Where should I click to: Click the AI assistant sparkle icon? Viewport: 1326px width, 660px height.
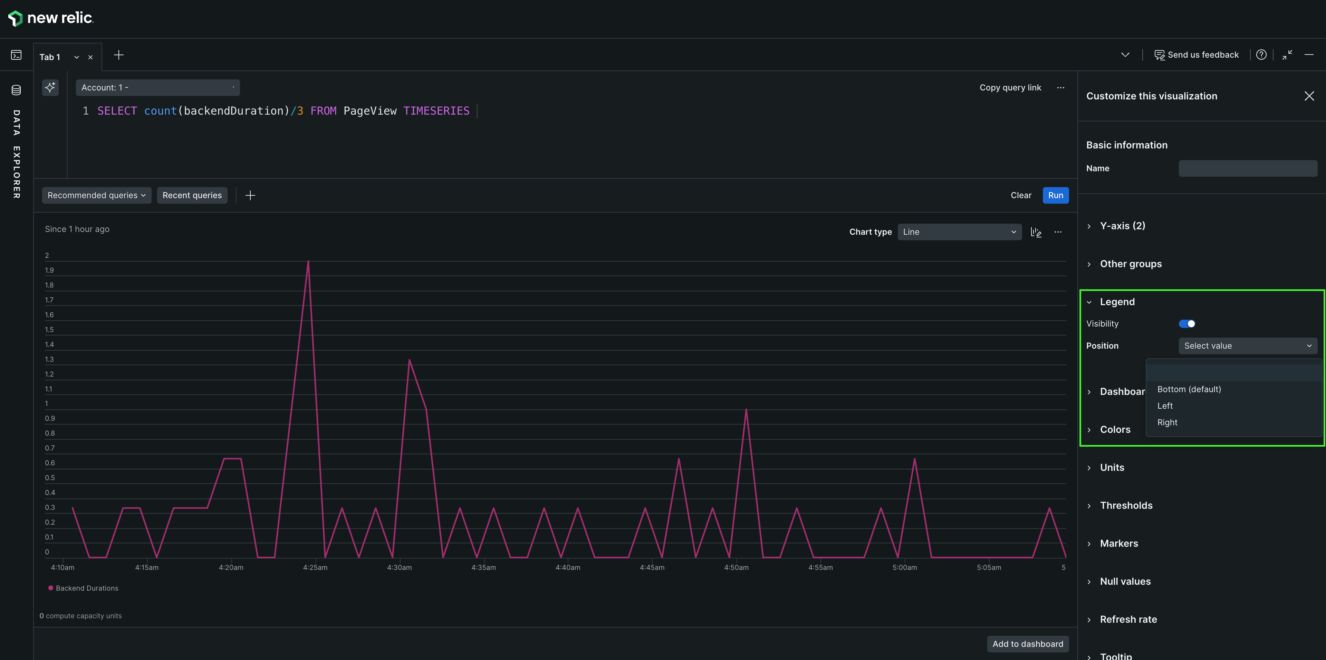pyautogui.click(x=50, y=87)
